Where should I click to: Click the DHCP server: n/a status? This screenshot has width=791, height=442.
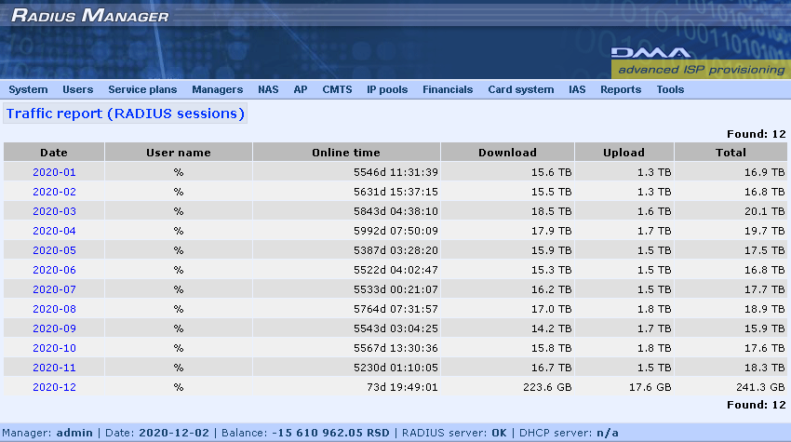tap(569, 433)
